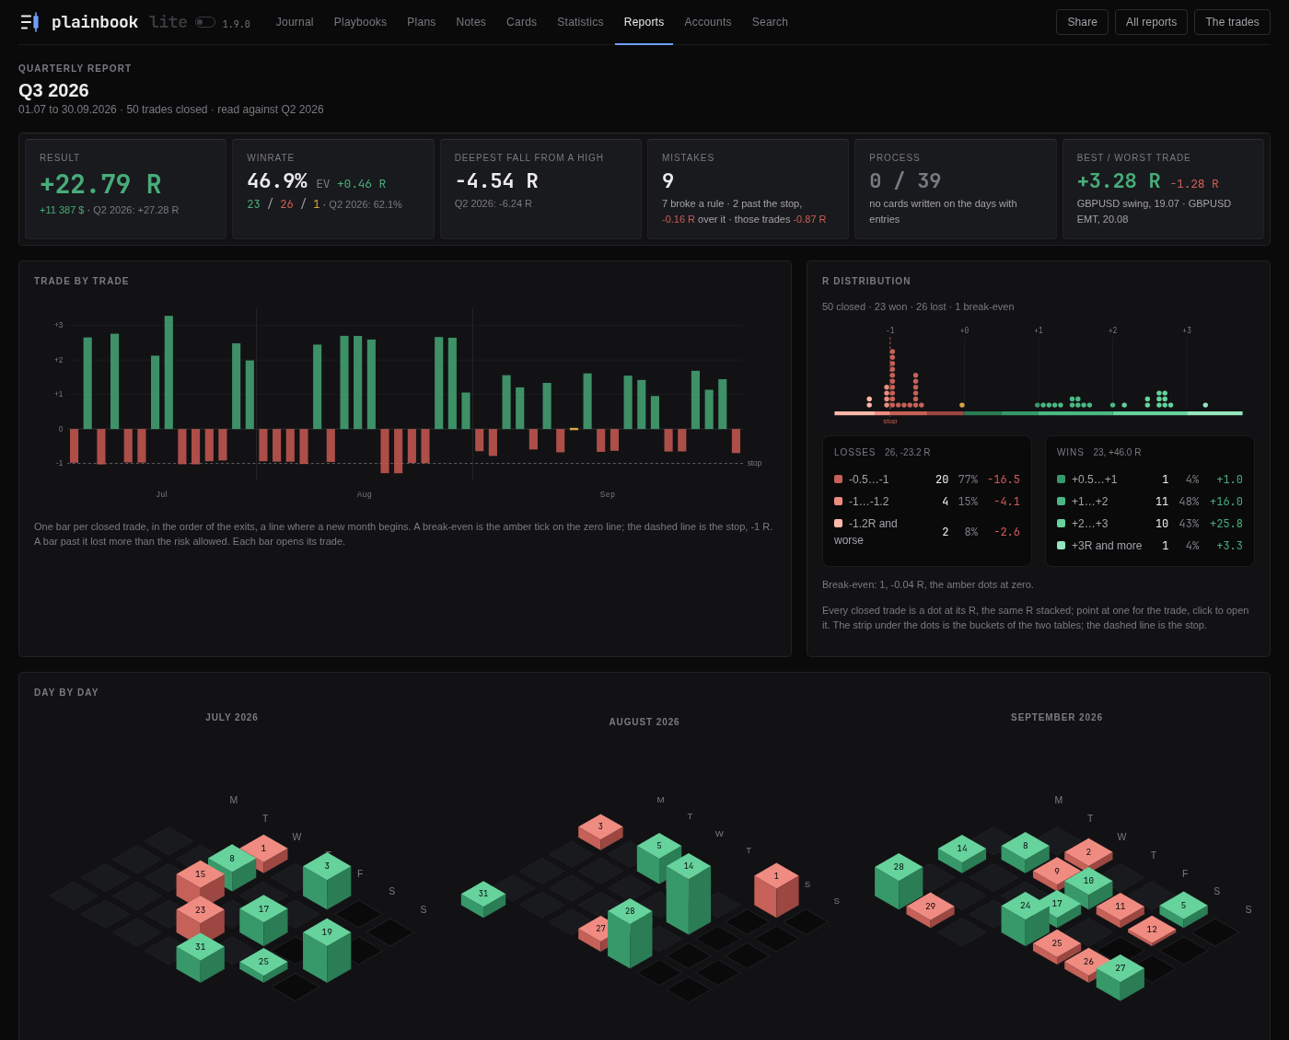Select the Reports tab
The width and height of the screenshot is (1289, 1040).
click(644, 22)
